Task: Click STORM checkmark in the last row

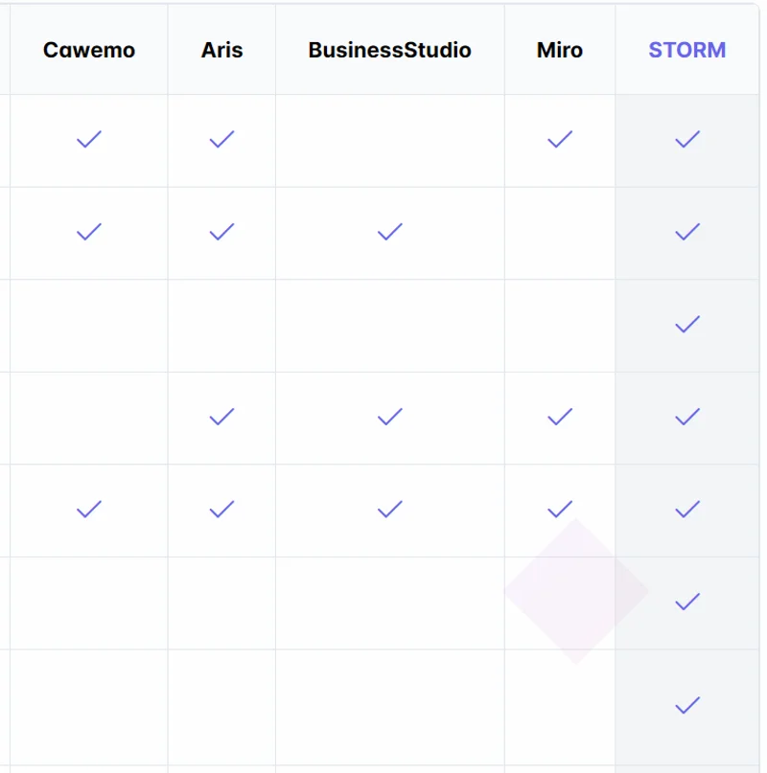Action: tap(687, 706)
